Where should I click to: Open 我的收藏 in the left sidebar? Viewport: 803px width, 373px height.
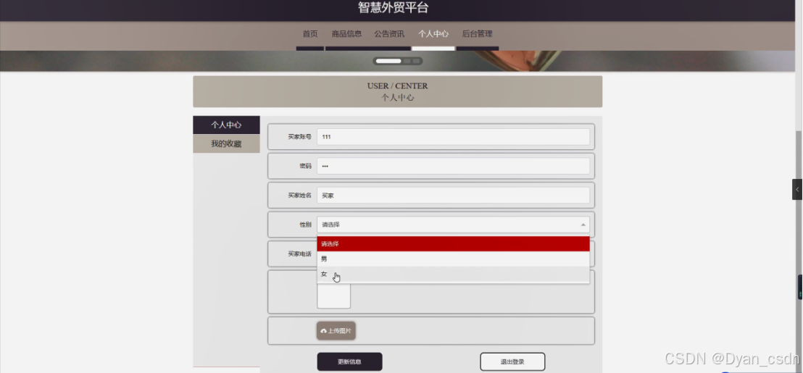pos(226,144)
